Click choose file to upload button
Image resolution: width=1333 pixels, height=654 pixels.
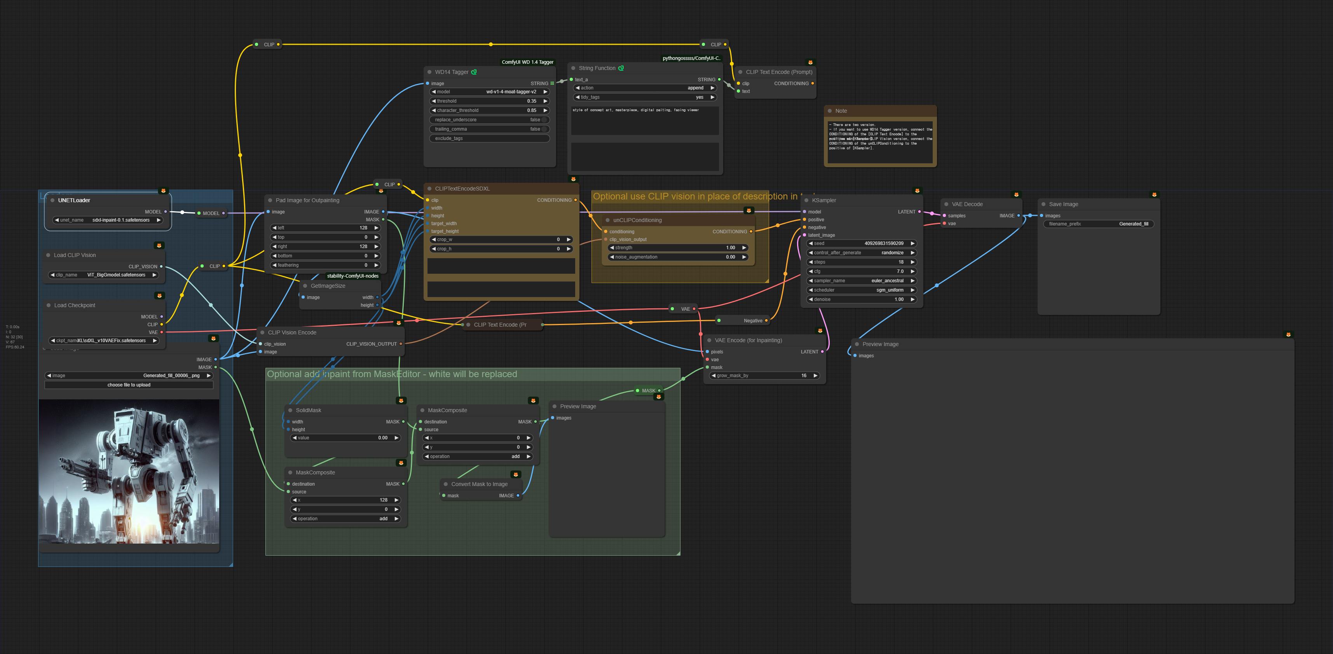[x=129, y=385]
